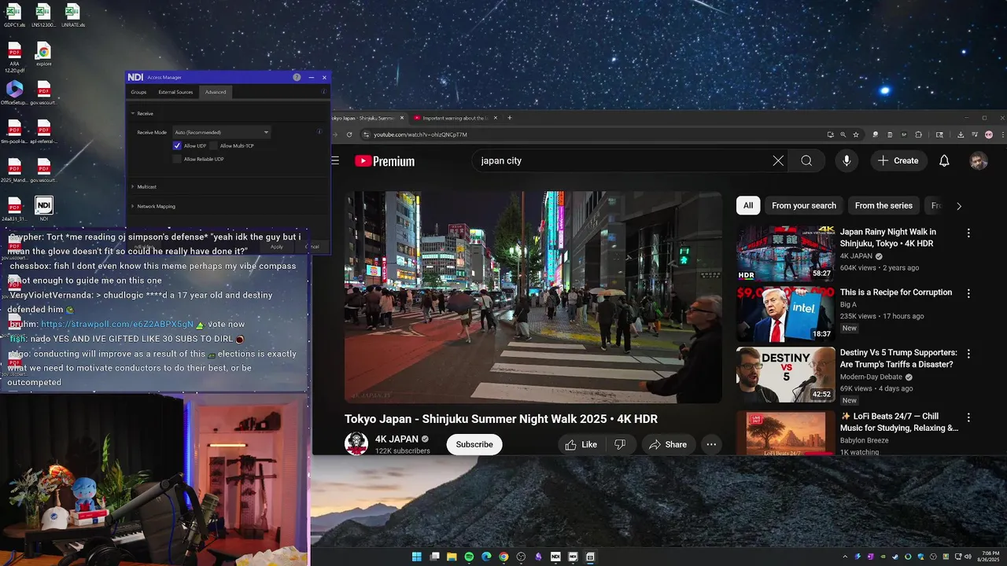The image size is (1007, 566).
Task: Show hidden system tray icons
Action: pos(845,557)
